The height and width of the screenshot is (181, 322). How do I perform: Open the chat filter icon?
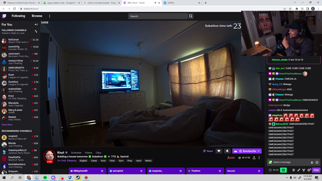pyautogui.click(x=303, y=170)
